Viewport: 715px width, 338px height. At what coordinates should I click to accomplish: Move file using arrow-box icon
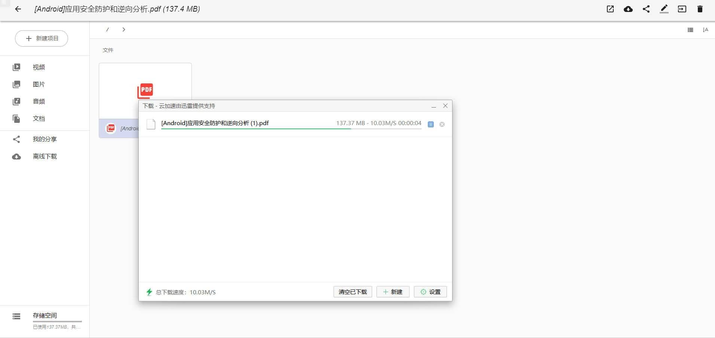(x=682, y=9)
